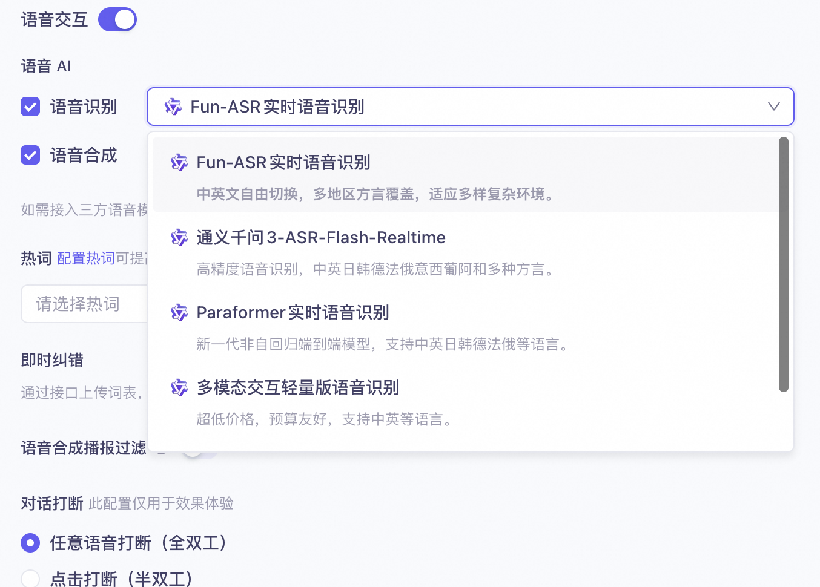Select 任意语音打断（全双工）radio button

pyautogui.click(x=30, y=543)
